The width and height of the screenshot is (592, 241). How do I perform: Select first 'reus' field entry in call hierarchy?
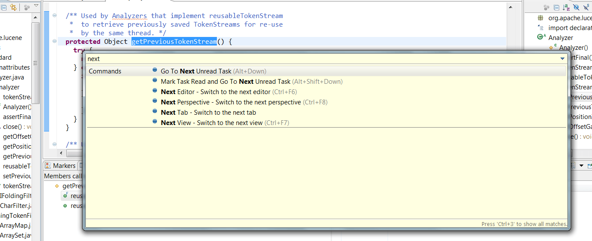click(76, 196)
